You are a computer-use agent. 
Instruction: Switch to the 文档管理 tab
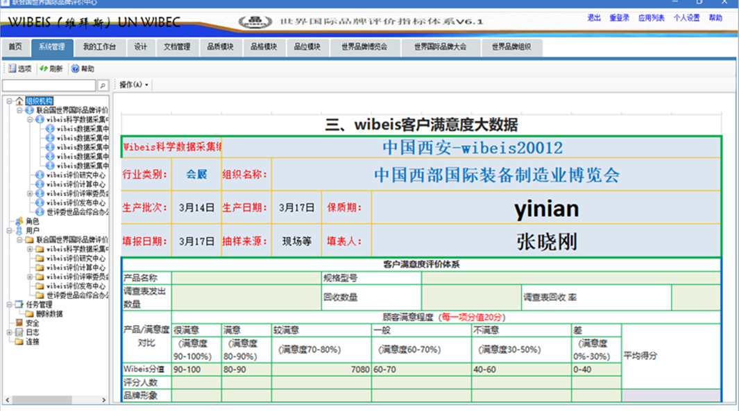click(x=177, y=47)
